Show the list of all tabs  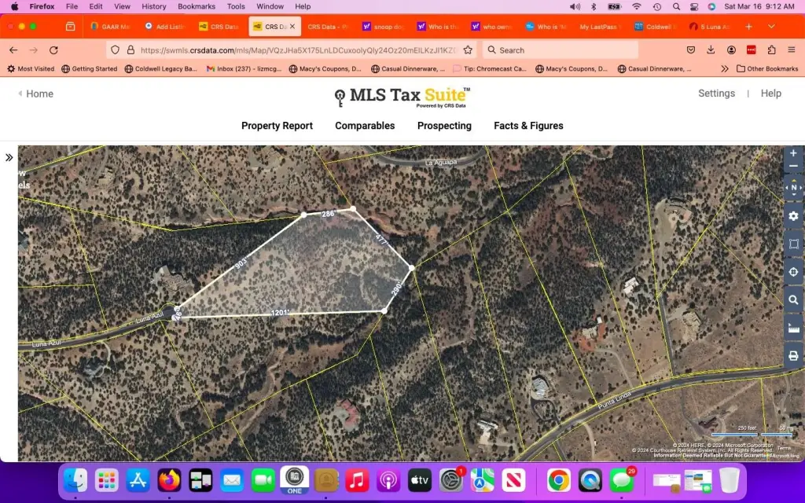coord(771,26)
